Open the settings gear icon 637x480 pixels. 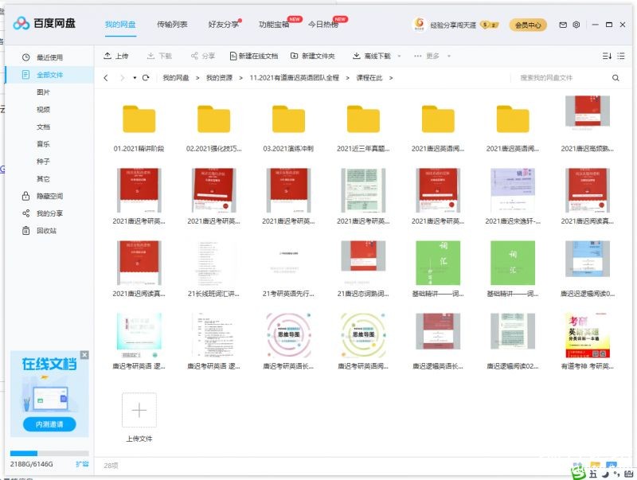[576, 25]
